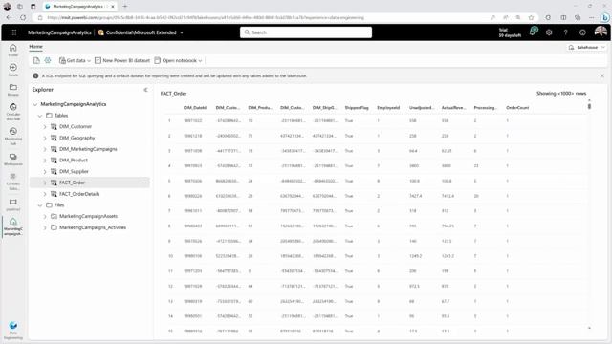Click OrderCount column header

coord(517,108)
